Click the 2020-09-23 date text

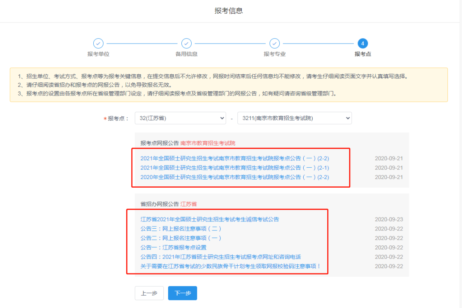point(388,219)
